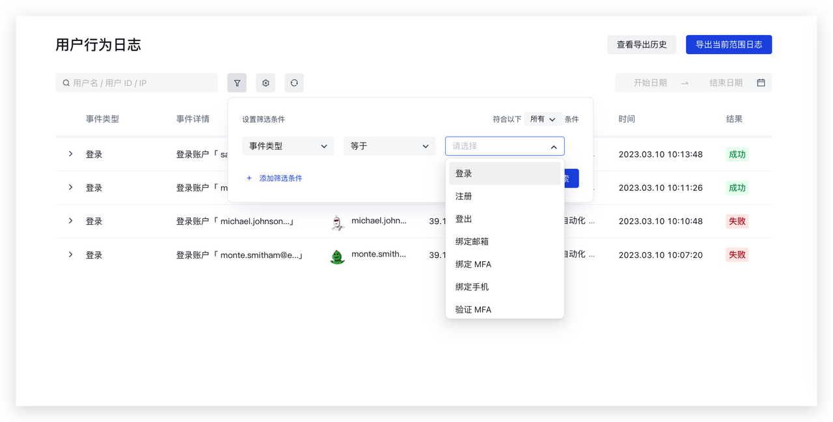Open the 等于 operator dropdown
This screenshot has height=422, width=833.
(389, 146)
